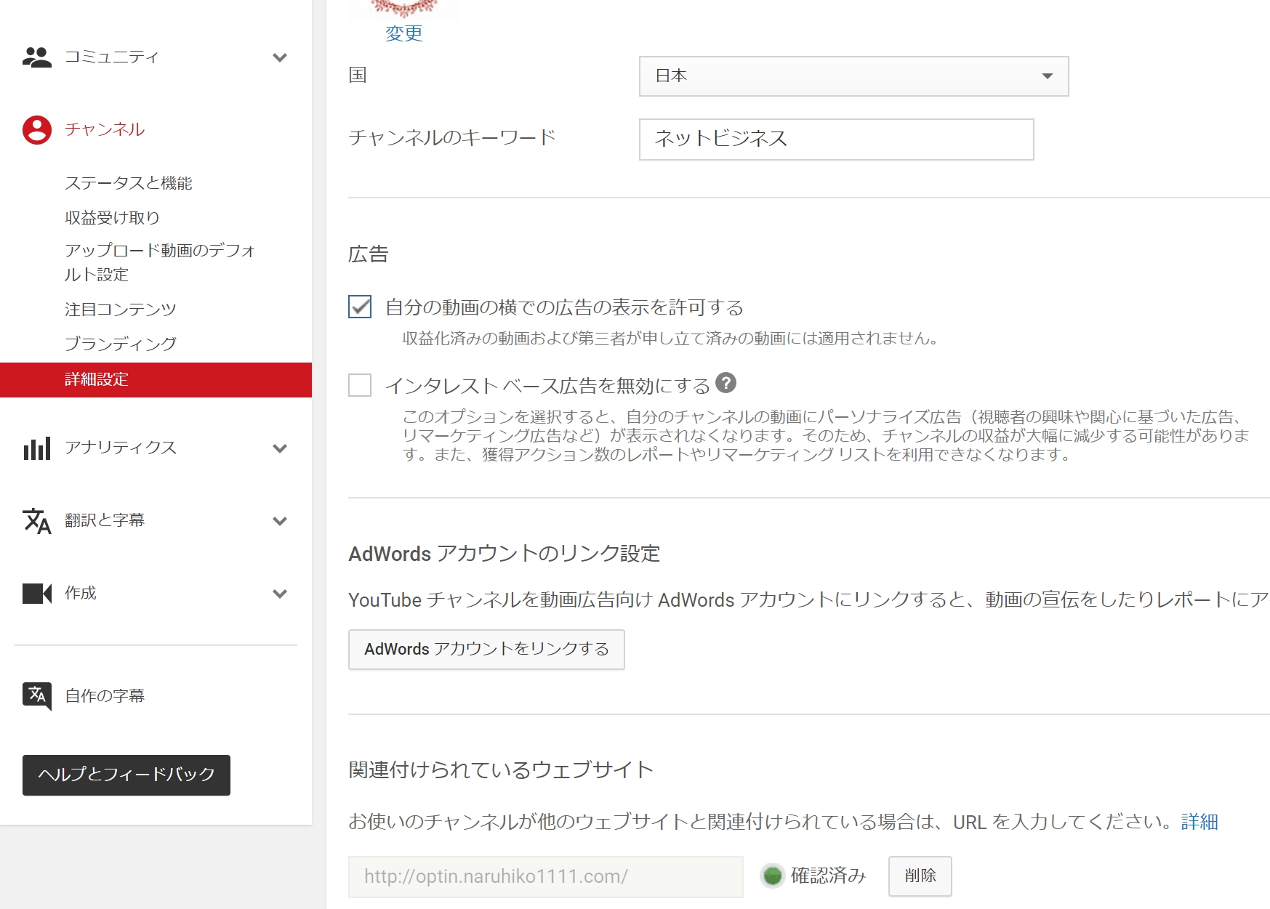The width and height of the screenshot is (1270, 909).
Task: Open the 国 country dropdown
Action: click(853, 76)
